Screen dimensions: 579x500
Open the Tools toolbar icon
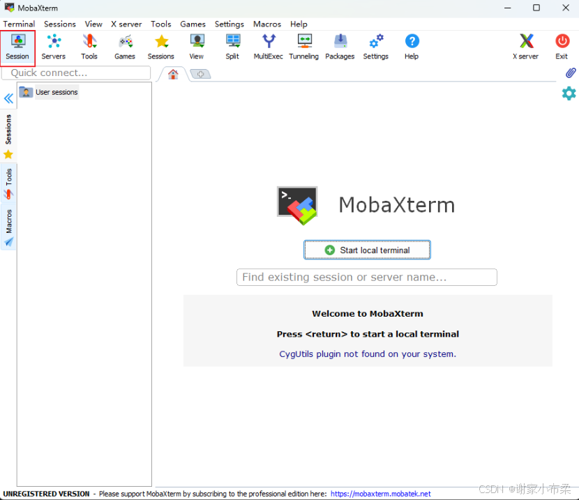point(89,47)
